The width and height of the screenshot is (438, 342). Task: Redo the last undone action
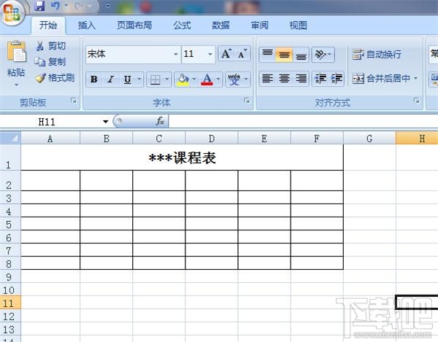79,6
